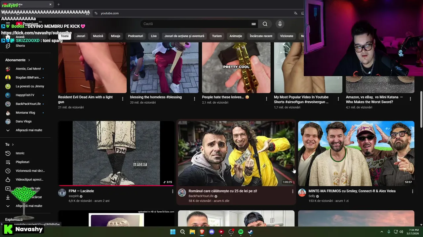Open options menu for Amazon vs eBay short
423x237 pixels.
click(410, 99)
